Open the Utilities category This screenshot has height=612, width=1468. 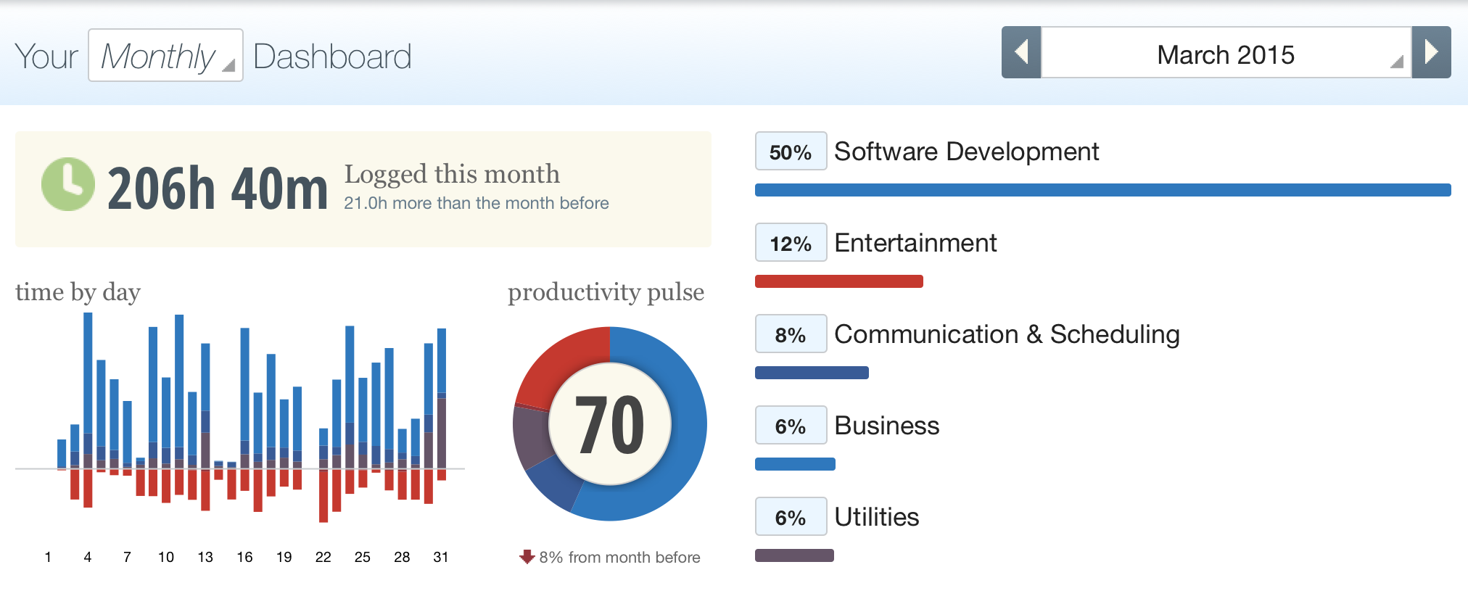[x=876, y=517]
